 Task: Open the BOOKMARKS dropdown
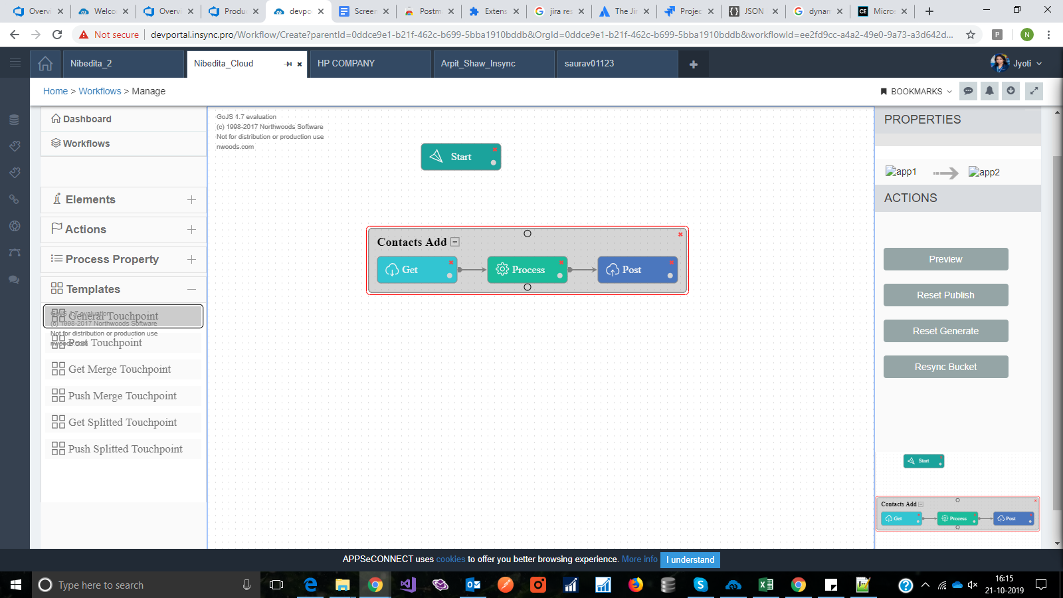[916, 91]
